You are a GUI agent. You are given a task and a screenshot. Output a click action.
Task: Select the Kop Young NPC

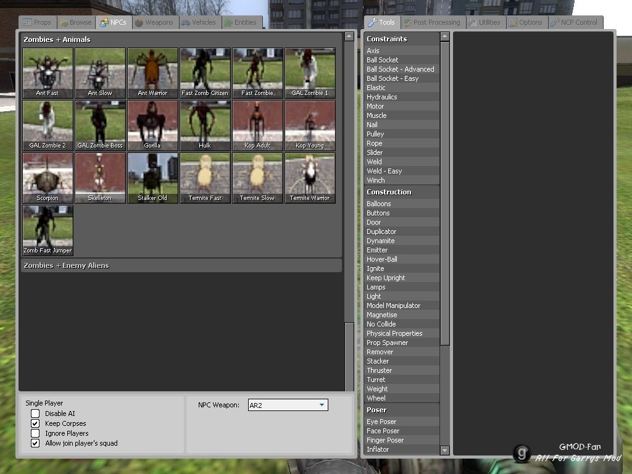[310, 125]
